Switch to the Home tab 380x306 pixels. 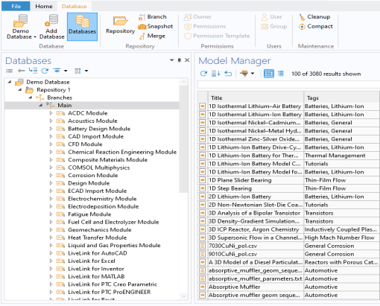(x=44, y=6)
